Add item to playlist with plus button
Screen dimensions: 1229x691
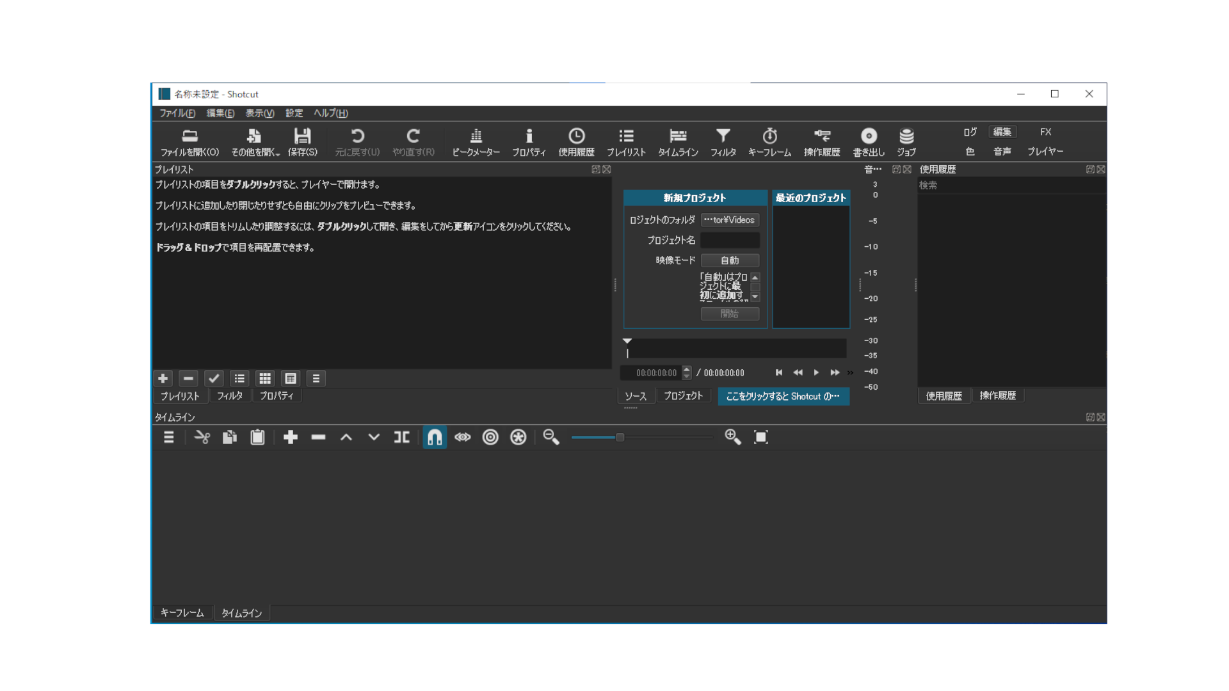pyautogui.click(x=163, y=379)
